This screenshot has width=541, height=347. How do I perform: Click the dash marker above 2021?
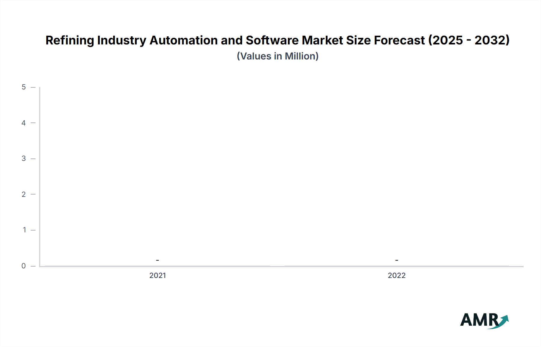157,260
